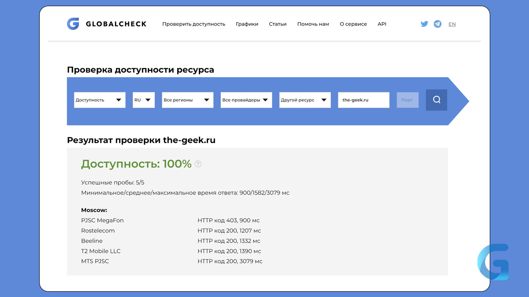
Task: Select the Успешные пробы: 5/5 line
Action: [113, 182]
